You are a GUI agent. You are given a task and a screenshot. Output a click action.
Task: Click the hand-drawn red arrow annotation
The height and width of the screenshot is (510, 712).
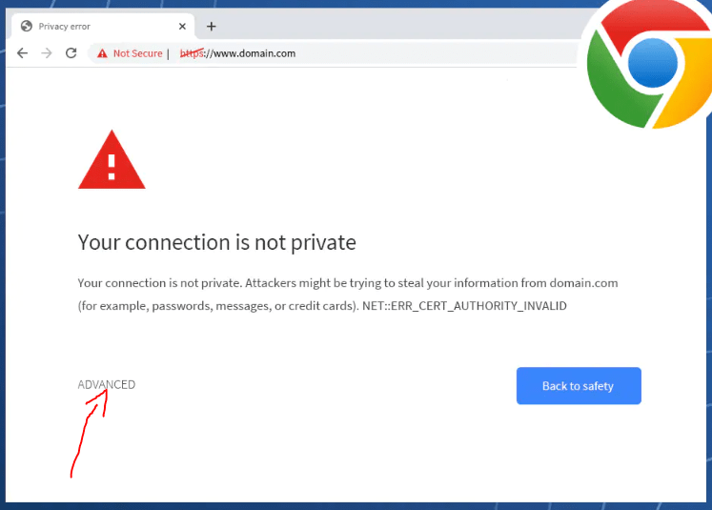(x=89, y=433)
